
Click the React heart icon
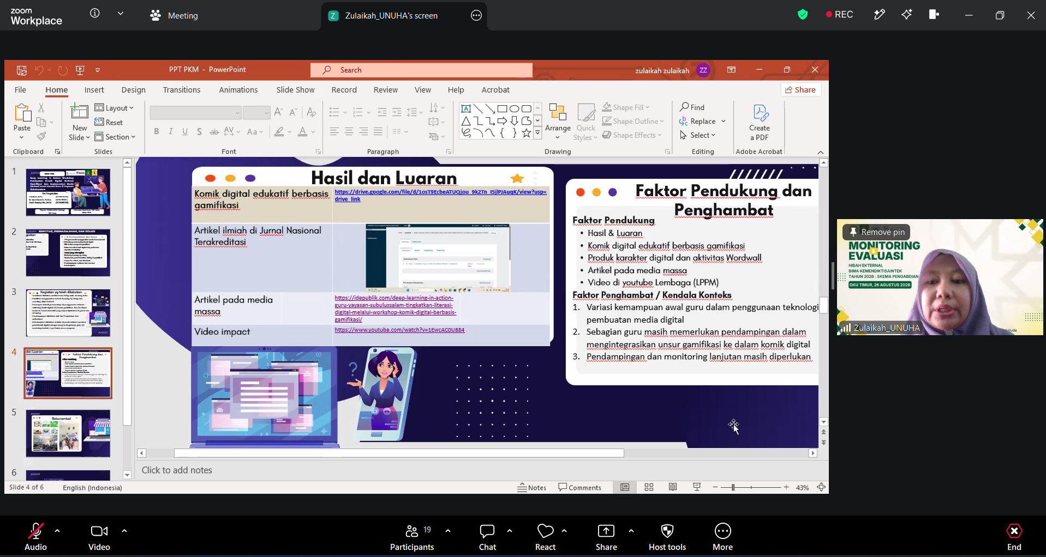pyautogui.click(x=545, y=531)
